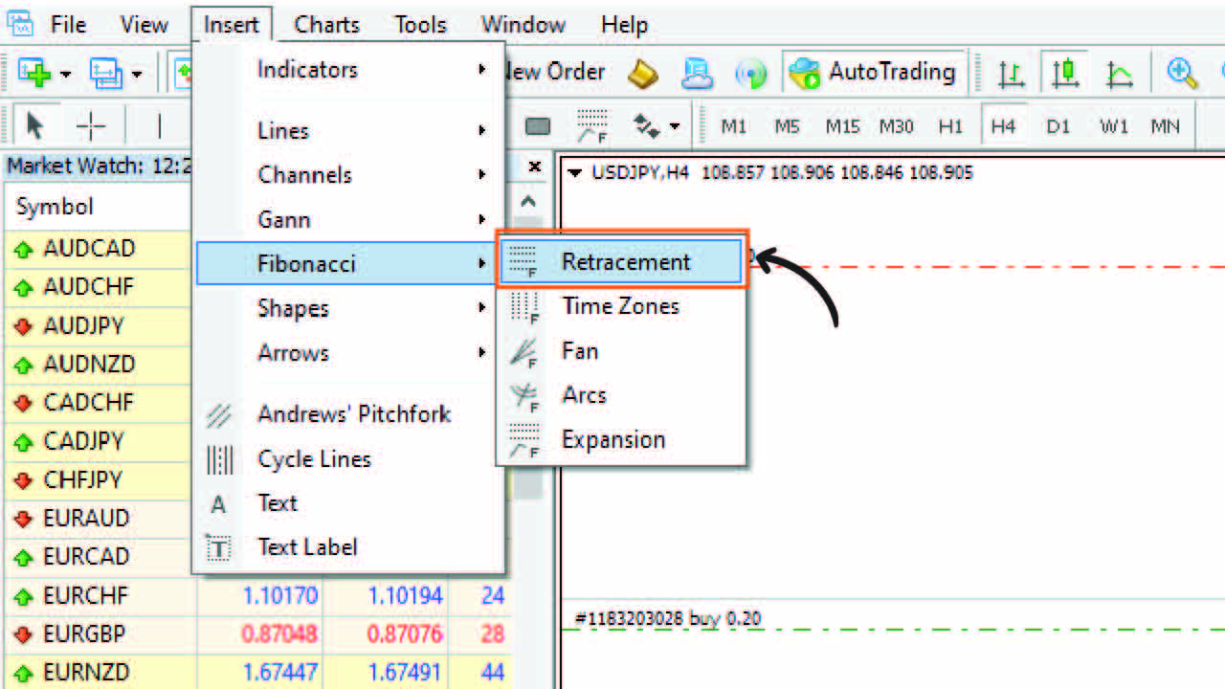The width and height of the screenshot is (1225, 689).
Task: Select the M15 timeframe button
Action: pos(843,126)
